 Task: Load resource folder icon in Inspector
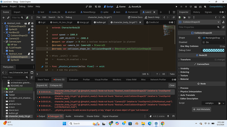point(184,17)
